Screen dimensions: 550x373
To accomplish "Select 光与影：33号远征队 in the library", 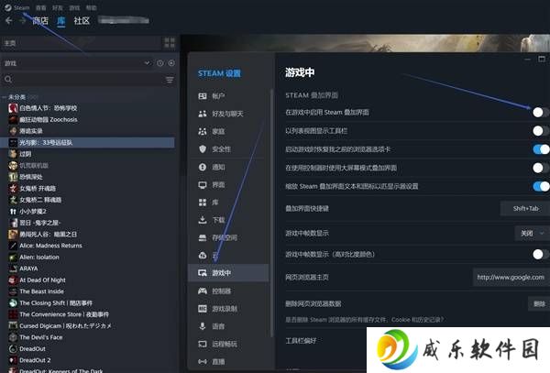I will tap(87, 142).
